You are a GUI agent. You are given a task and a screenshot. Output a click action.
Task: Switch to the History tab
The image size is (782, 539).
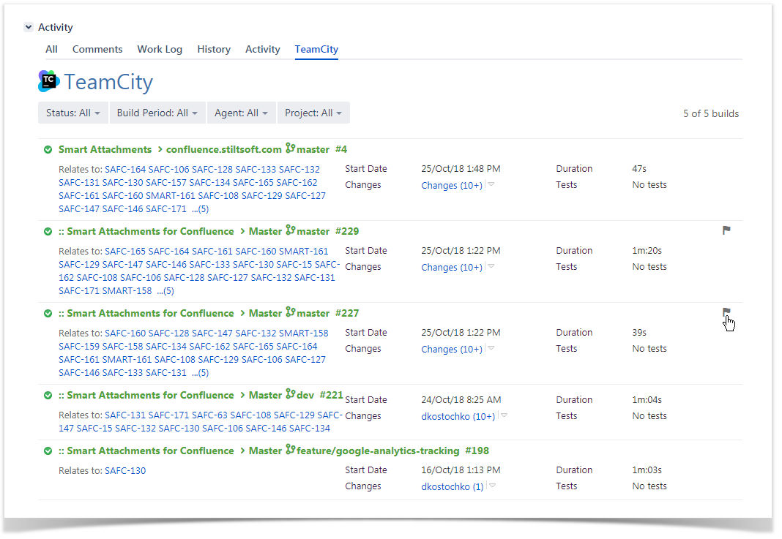click(x=214, y=49)
